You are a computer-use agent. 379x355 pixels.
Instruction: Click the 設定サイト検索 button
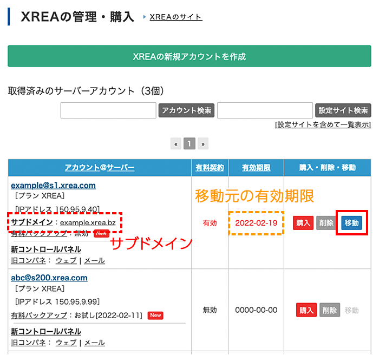[x=343, y=110]
